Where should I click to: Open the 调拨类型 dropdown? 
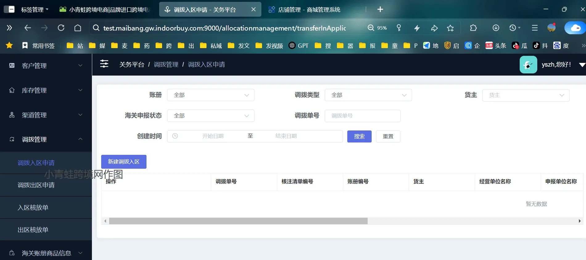point(368,95)
